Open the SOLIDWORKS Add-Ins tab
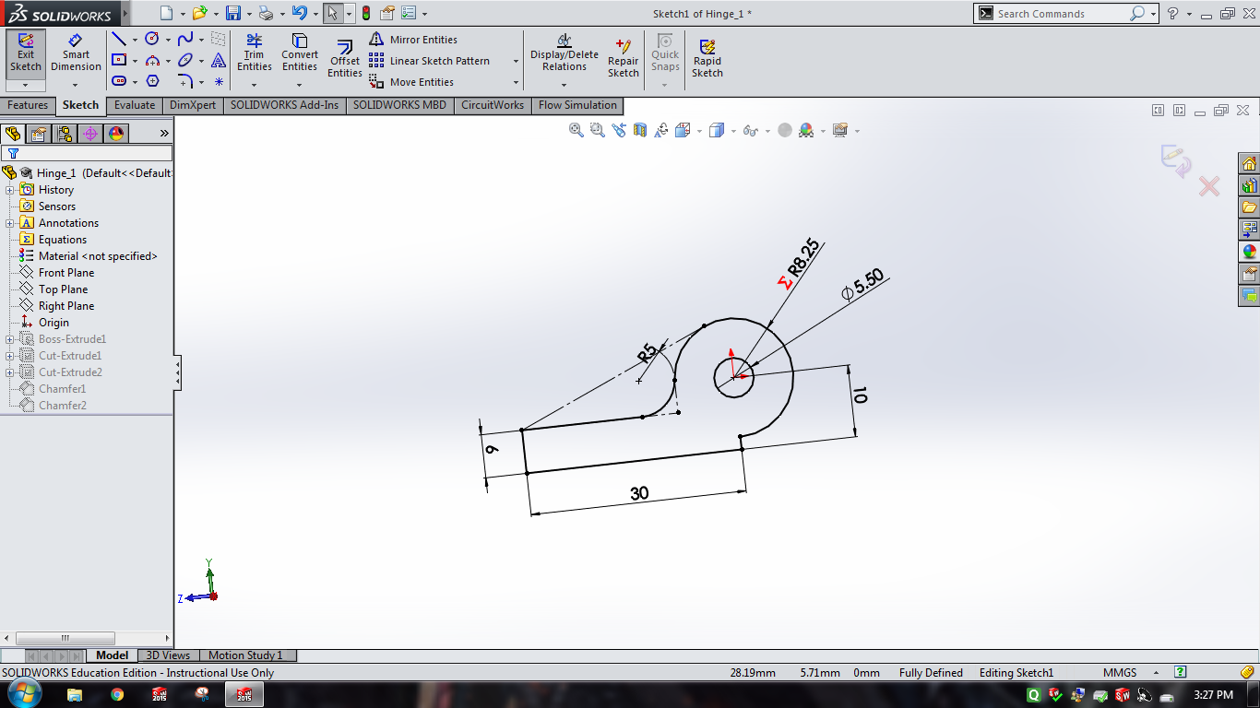This screenshot has height=708, width=1260. (x=285, y=105)
